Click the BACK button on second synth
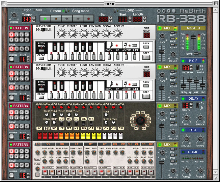220x182 pixels. (x=146, y=86)
